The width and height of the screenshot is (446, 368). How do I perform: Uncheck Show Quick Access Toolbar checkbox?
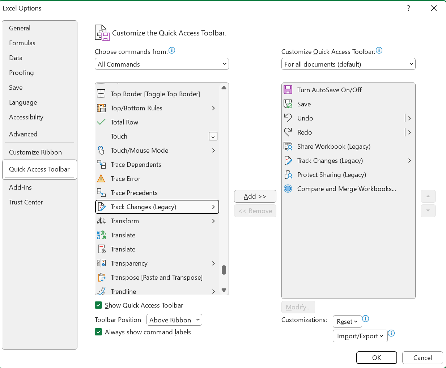(x=98, y=305)
